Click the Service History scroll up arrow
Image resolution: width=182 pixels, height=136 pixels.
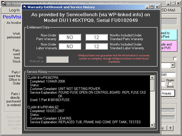(152, 77)
